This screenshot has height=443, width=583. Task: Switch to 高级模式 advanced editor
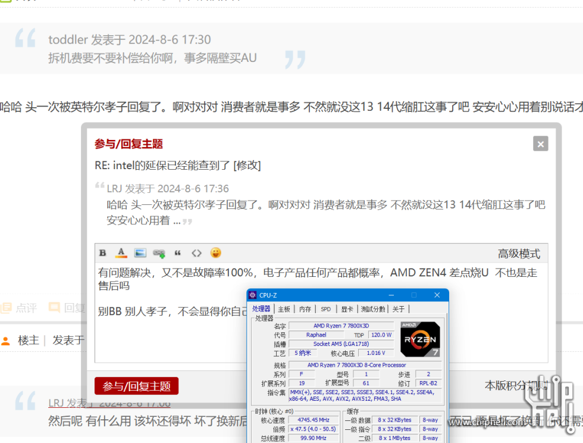pos(519,254)
